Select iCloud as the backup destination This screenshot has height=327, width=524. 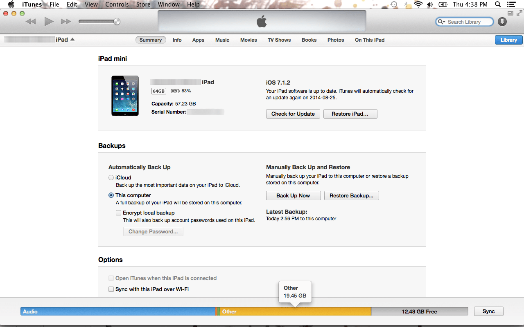111,177
